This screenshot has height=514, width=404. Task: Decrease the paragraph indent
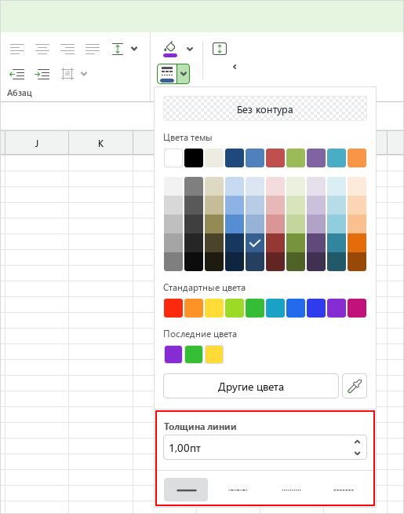(x=17, y=74)
